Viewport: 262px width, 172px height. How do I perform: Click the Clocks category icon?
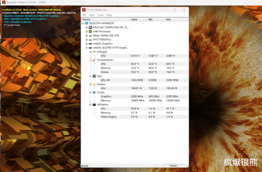pos(94,92)
